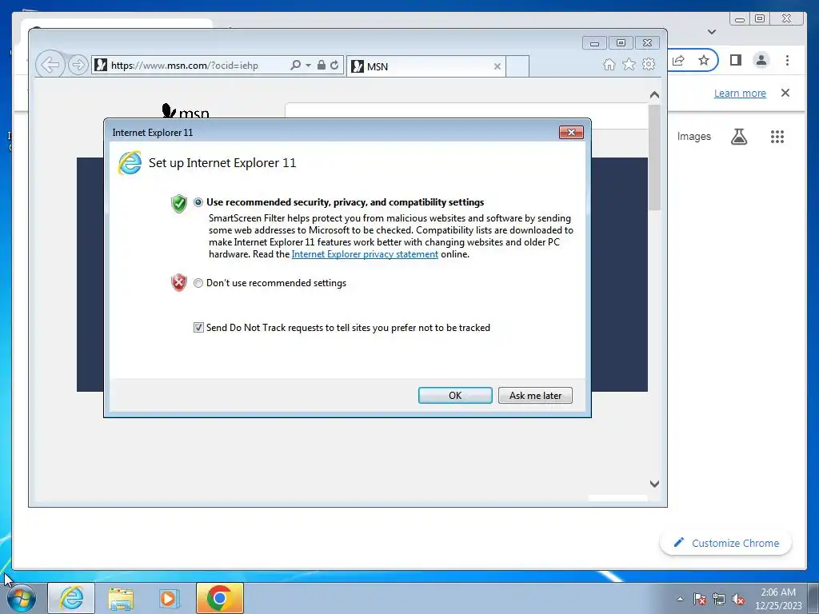Select Don't use recommended settings radio
The width and height of the screenshot is (819, 614).
[x=198, y=283]
